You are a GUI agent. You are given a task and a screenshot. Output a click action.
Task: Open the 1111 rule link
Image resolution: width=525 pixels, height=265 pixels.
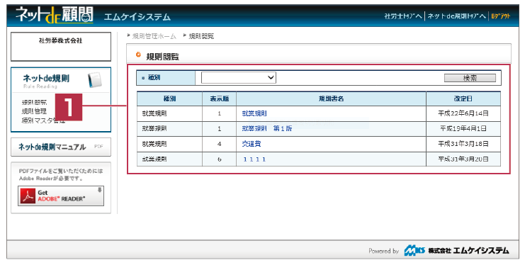pos(254,159)
